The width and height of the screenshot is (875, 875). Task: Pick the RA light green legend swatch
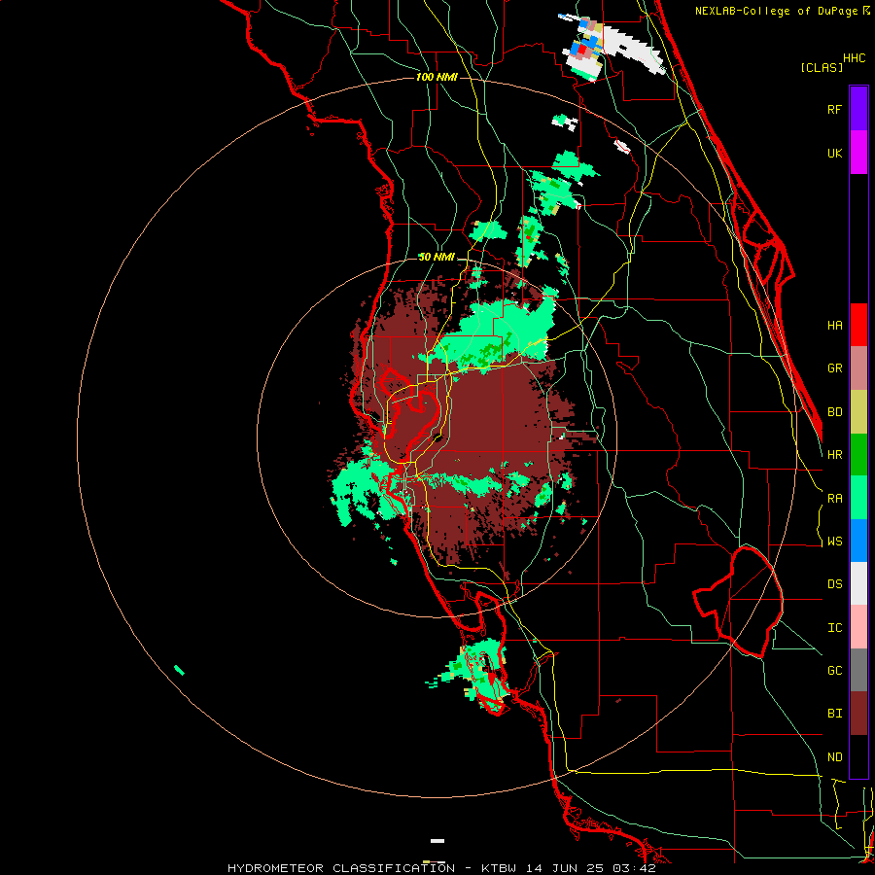point(858,498)
